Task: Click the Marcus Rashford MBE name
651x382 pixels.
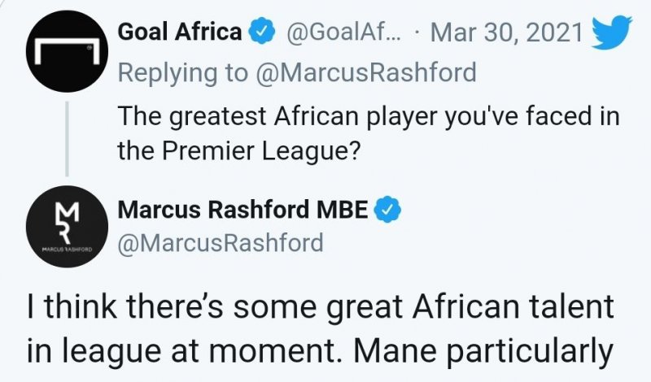Action: pos(244,208)
